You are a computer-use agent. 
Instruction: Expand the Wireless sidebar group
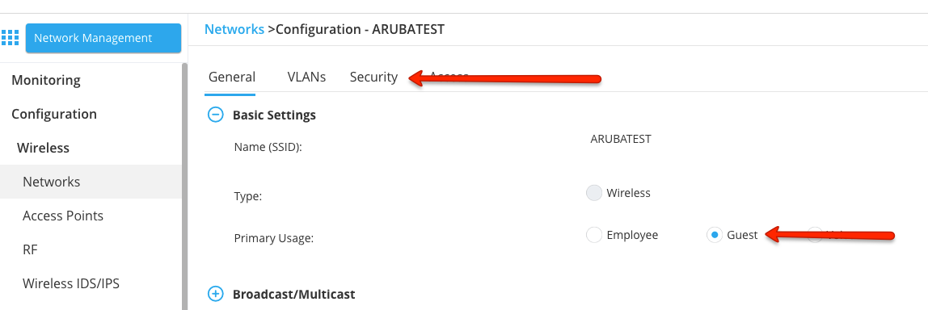tap(43, 148)
